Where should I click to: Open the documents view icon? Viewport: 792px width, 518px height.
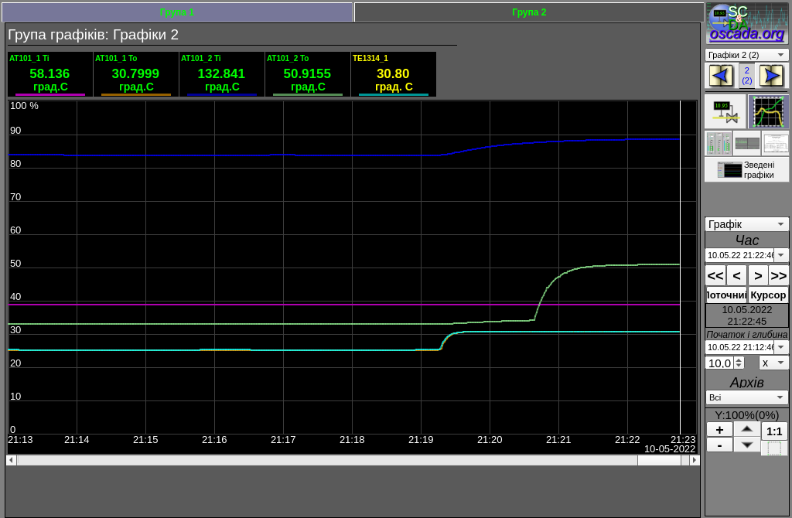775,143
